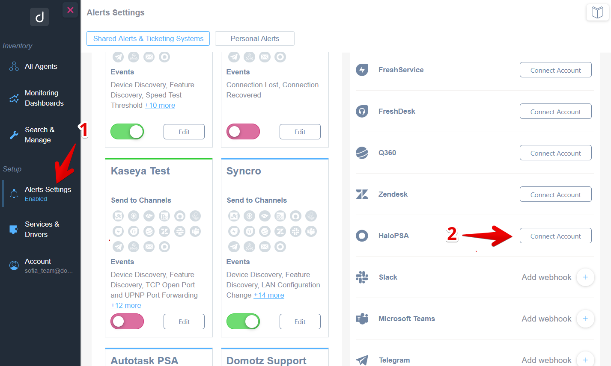
Task: Expand +10 more events in top-left card
Action: click(x=160, y=105)
